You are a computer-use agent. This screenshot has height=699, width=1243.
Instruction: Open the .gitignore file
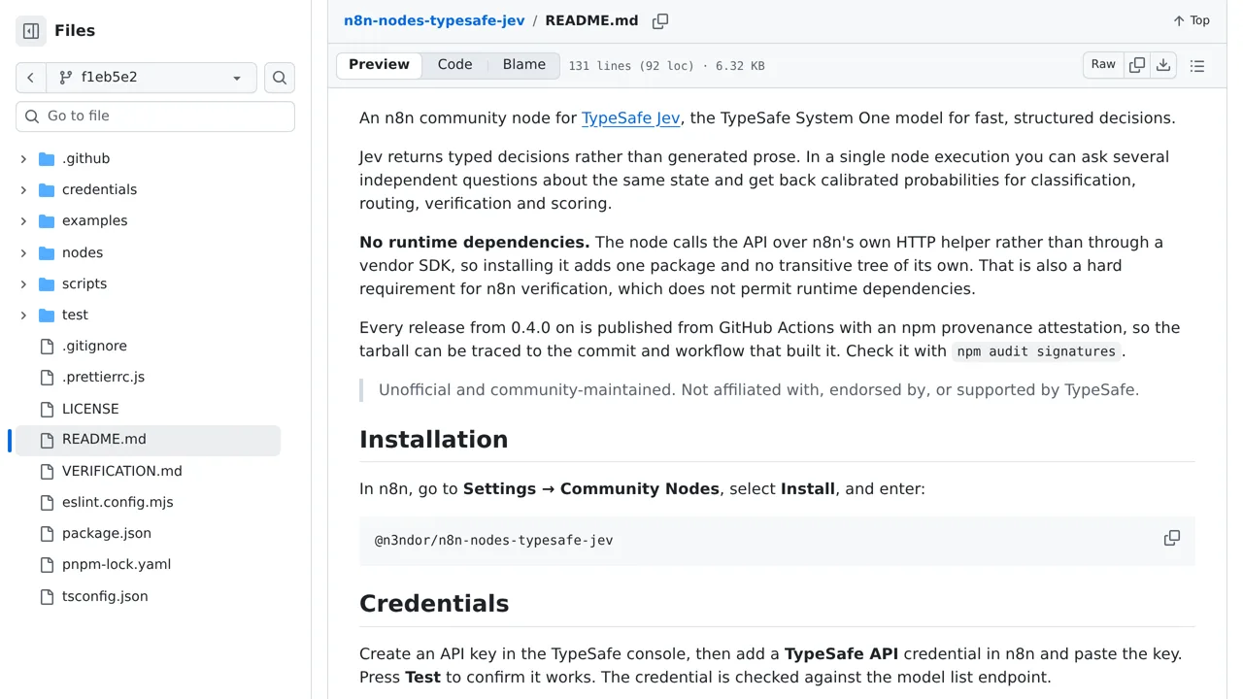[94, 346]
